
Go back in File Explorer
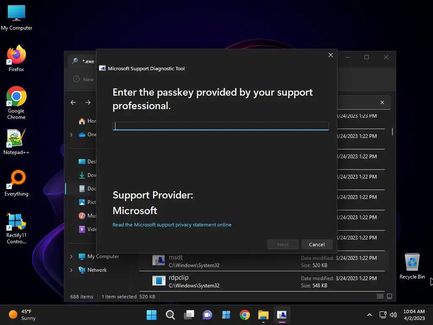click(x=73, y=102)
